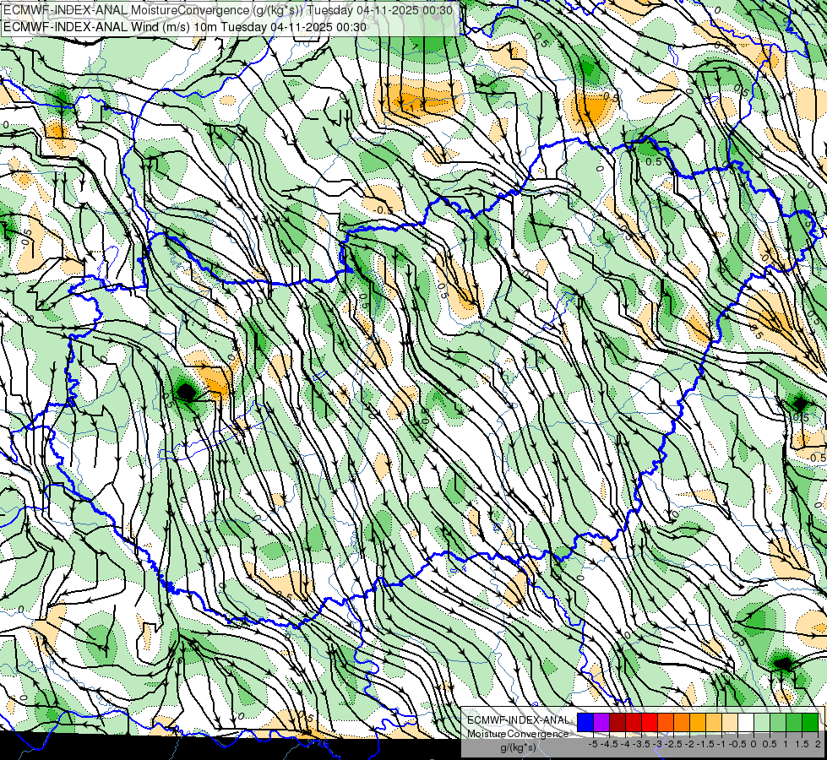The image size is (827, 760).
Task: Select the purple legend color swatch
Action: click(601, 723)
